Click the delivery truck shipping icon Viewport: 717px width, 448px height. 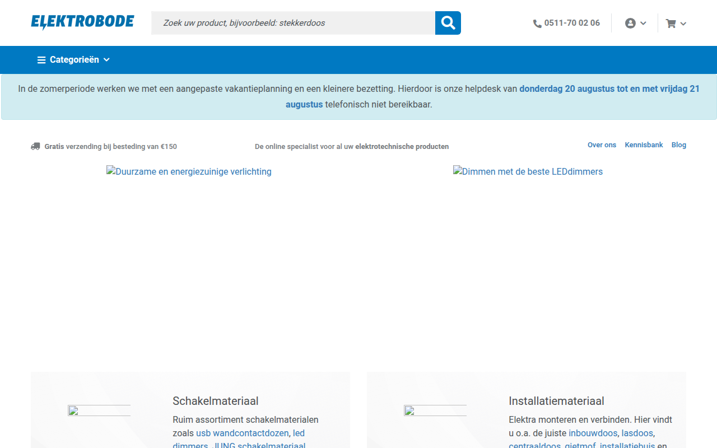tap(35, 146)
